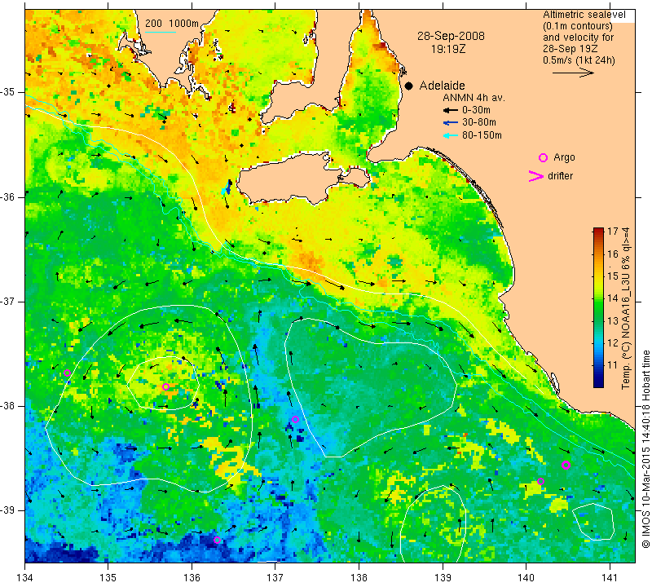Click the colorbar tick label '16'
Viewport: 652px width, 587px height.
pos(613,254)
